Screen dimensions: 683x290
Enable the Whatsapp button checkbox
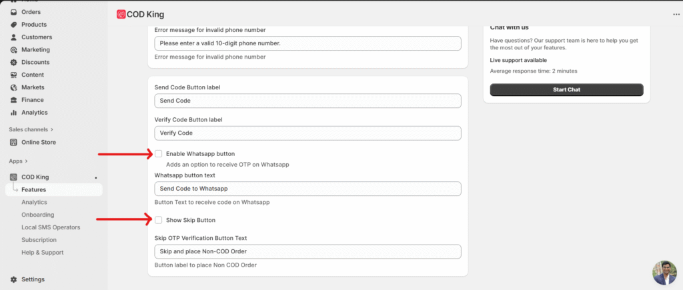pyautogui.click(x=159, y=154)
